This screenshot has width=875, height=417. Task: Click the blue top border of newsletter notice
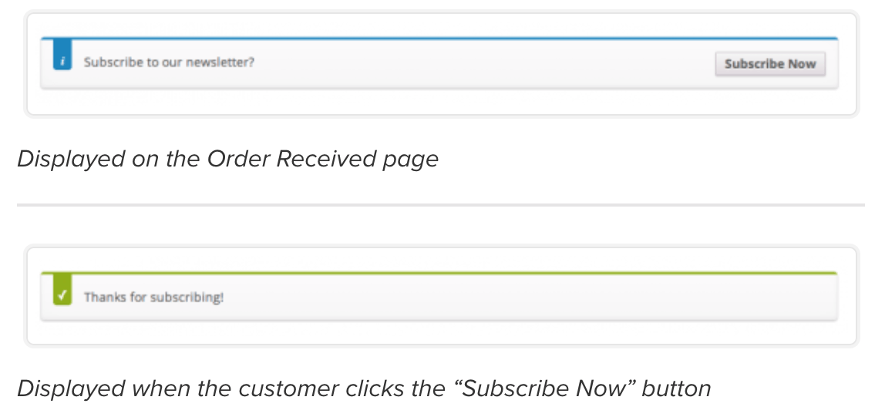point(439,39)
